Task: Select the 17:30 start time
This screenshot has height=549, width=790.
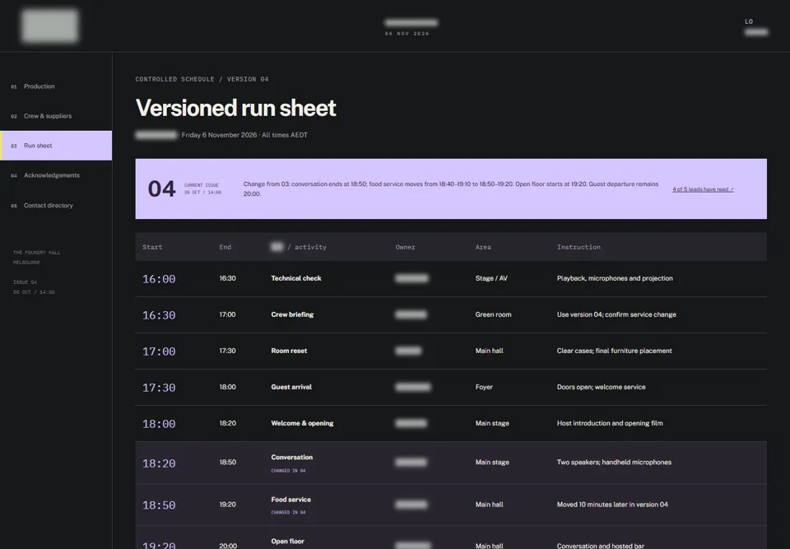Action: tap(159, 388)
